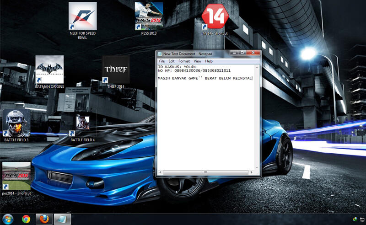Image resolution: width=366 pixels, height=225 pixels.
Task: Click the 'PESS 2013' icon label
Action: point(149,33)
